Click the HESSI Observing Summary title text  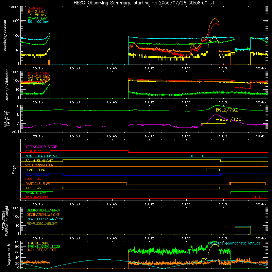144,3
